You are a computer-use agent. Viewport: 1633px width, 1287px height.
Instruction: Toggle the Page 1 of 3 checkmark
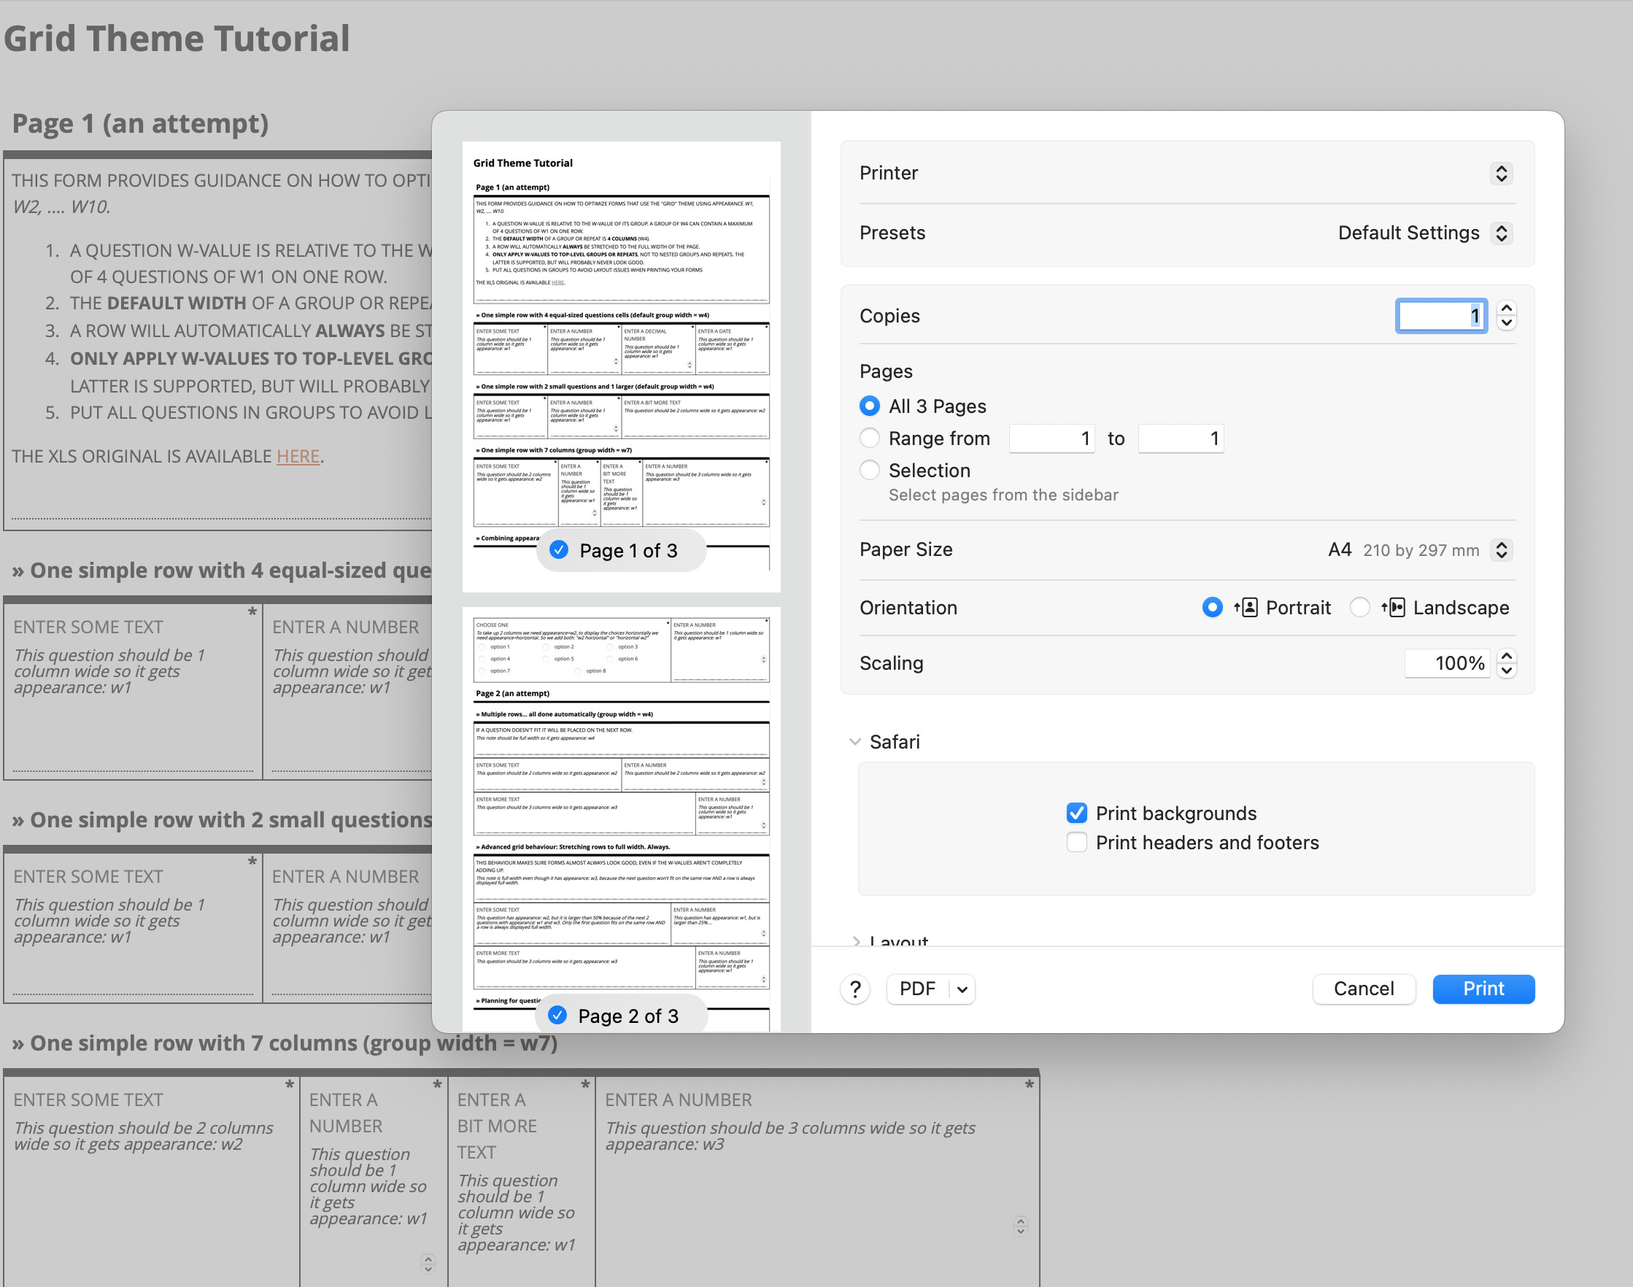tap(558, 550)
